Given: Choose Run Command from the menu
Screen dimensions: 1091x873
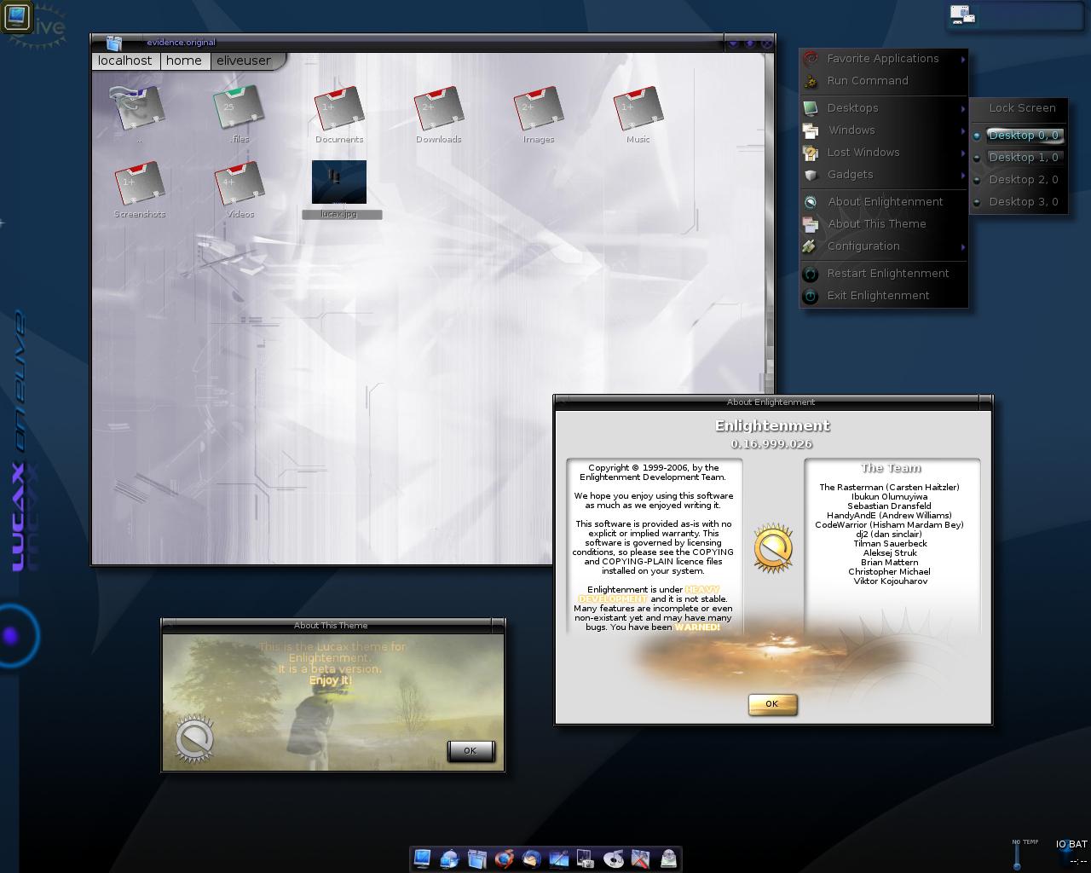Looking at the screenshot, I should 884,81.
